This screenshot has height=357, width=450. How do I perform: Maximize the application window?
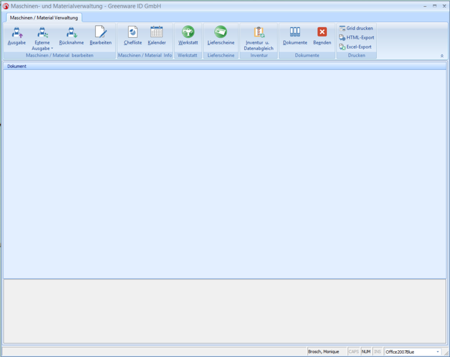click(434, 6)
